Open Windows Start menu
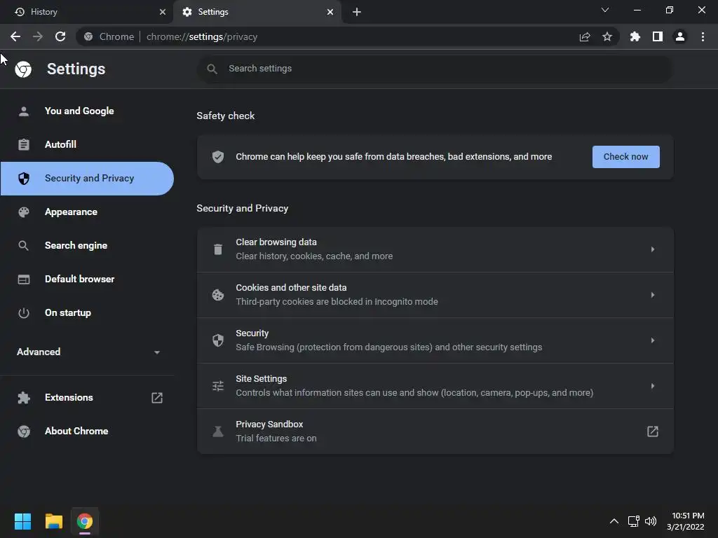This screenshot has height=538, width=718. coord(22,521)
